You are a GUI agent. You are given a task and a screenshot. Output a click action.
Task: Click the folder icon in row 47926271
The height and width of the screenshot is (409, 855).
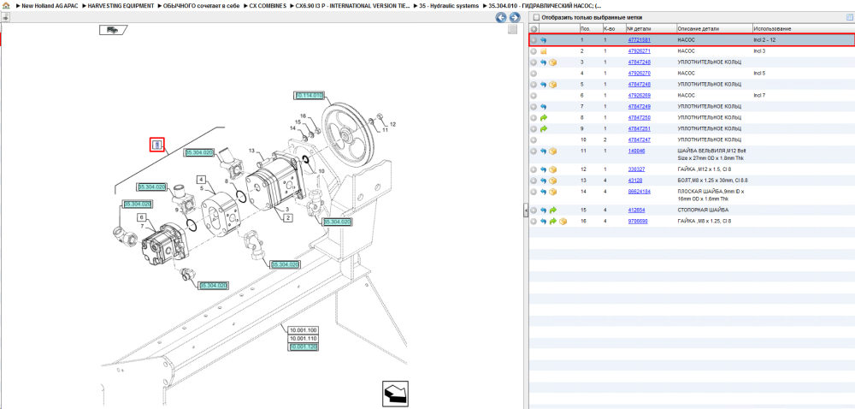click(544, 51)
